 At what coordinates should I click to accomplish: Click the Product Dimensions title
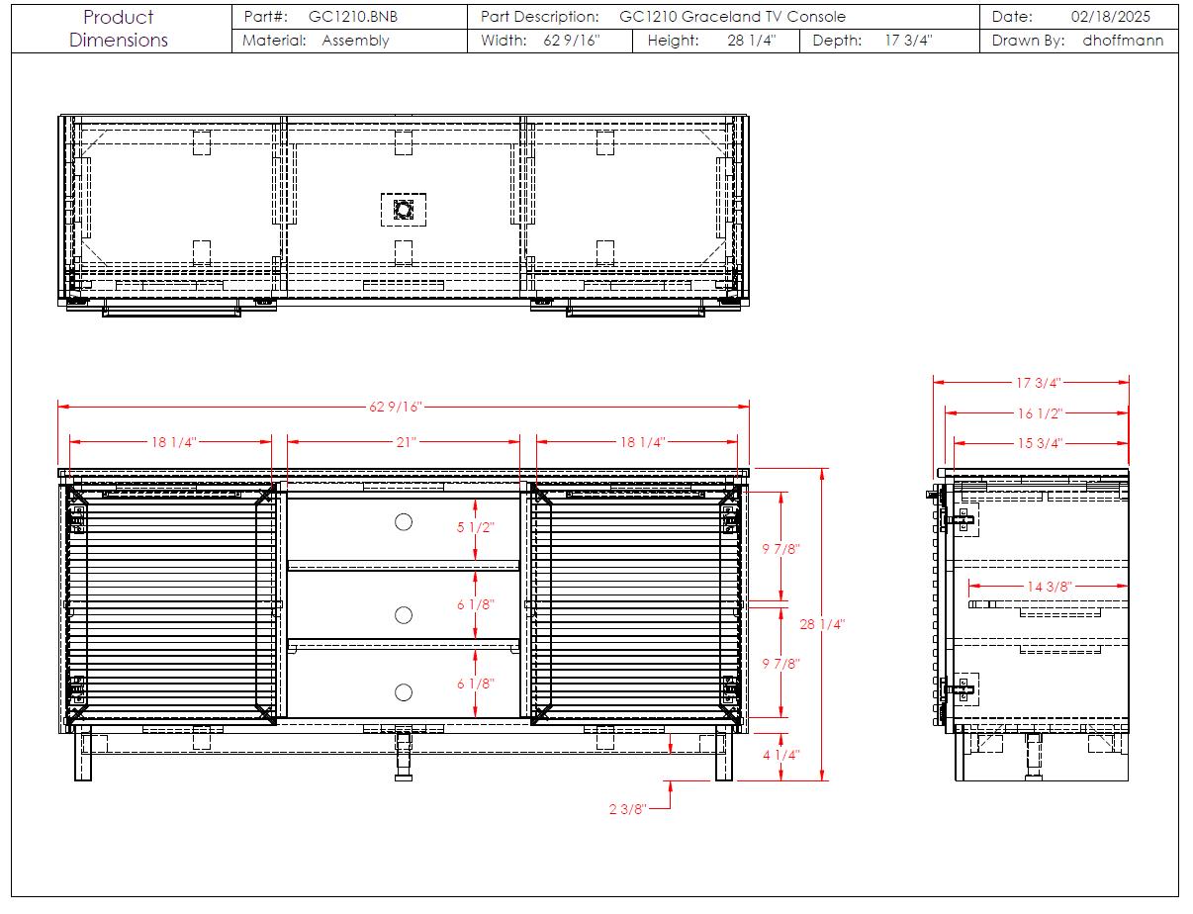[119, 29]
